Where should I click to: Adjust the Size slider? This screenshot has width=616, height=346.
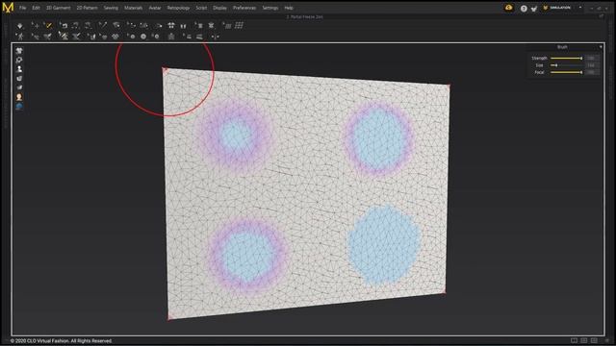tap(566, 65)
